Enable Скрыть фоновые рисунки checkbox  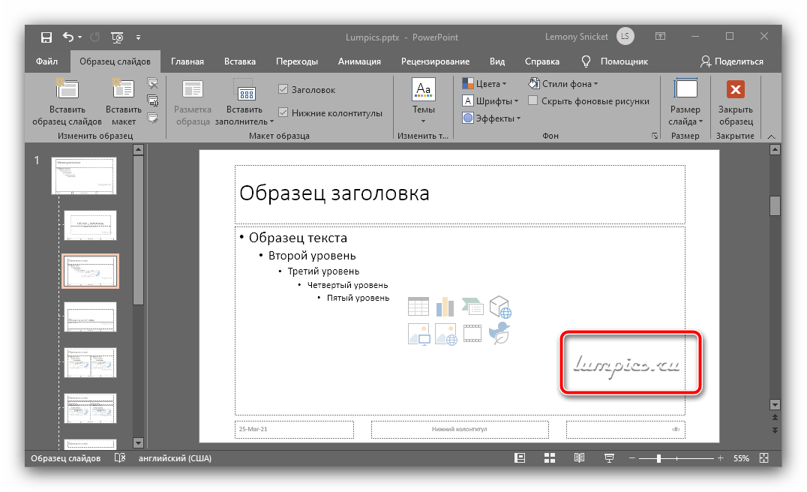click(x=532, y=100)
